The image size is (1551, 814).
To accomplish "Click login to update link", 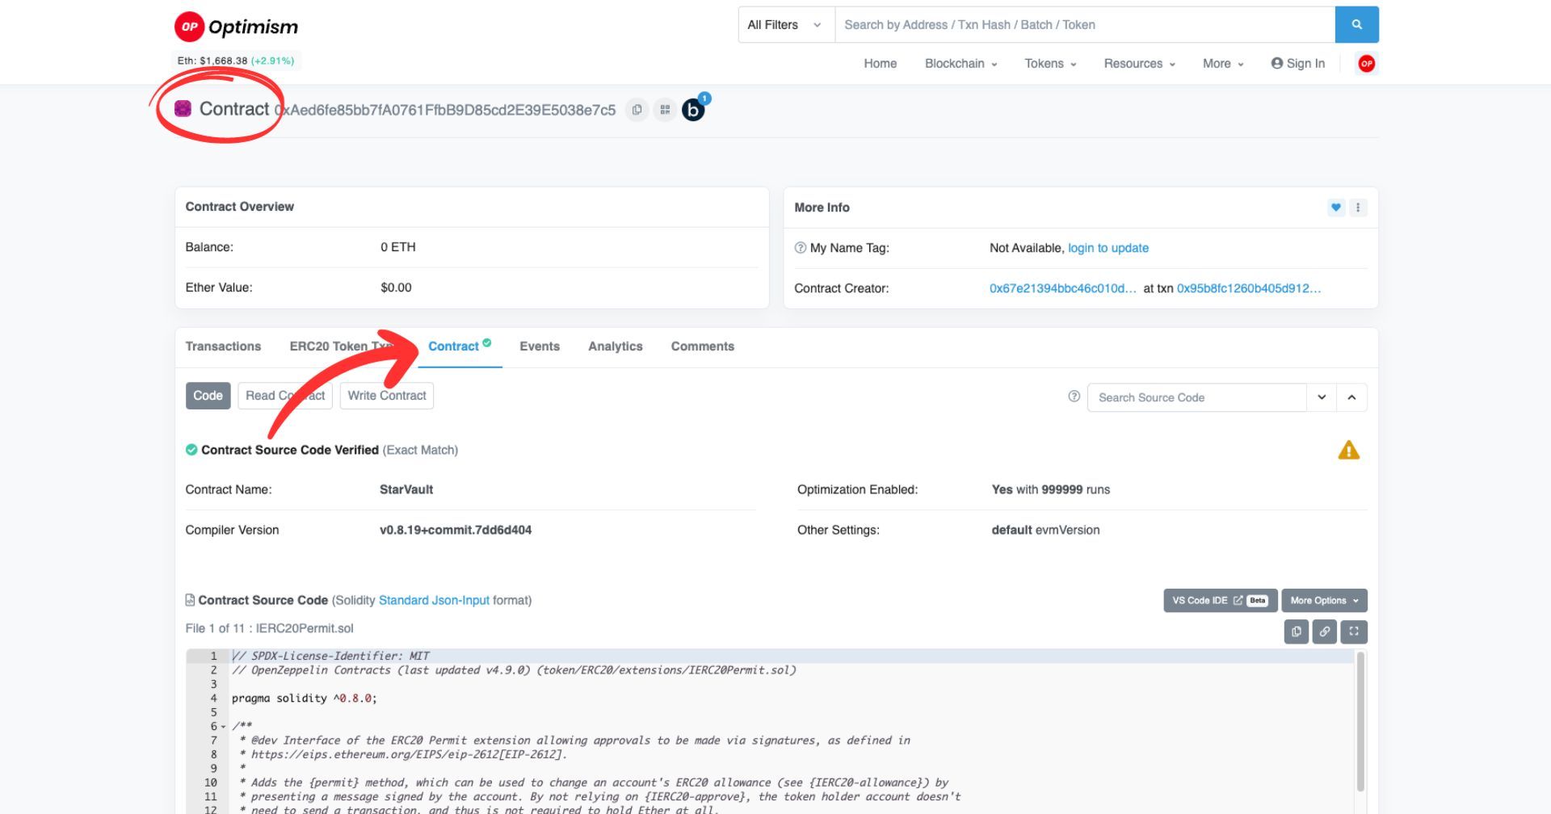I will click(1108, 248).
